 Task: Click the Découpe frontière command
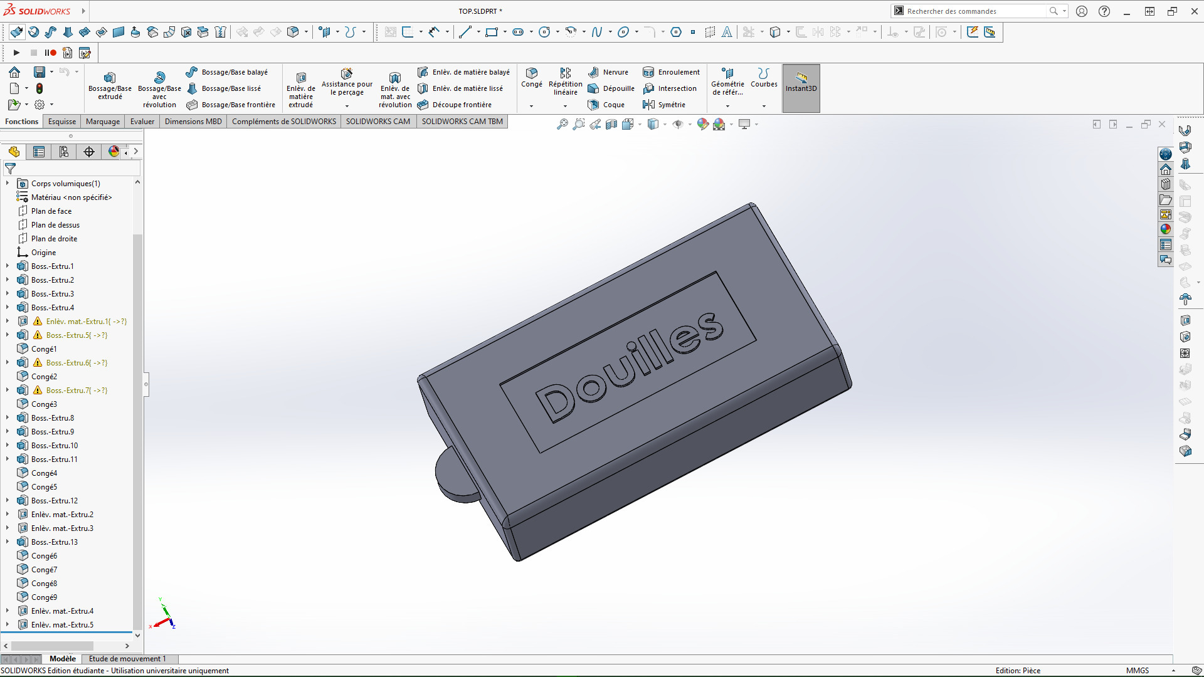(461, 104)
